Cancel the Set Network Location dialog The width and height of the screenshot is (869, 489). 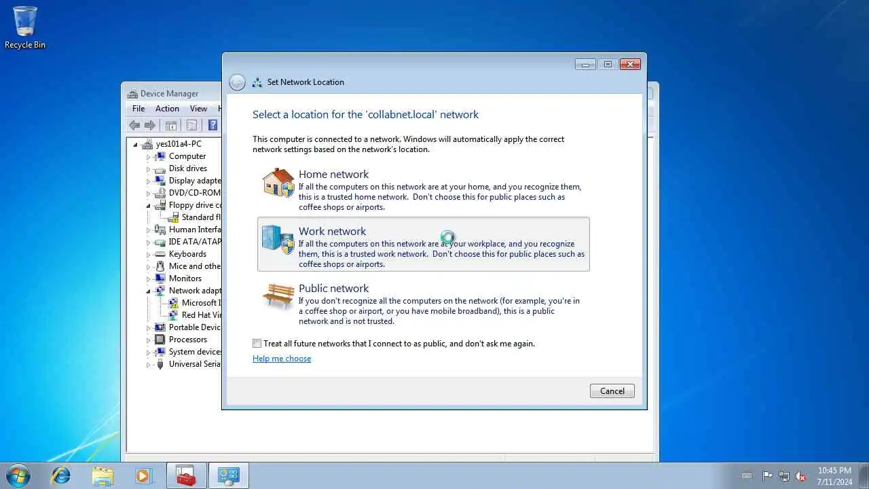[612, 391]
